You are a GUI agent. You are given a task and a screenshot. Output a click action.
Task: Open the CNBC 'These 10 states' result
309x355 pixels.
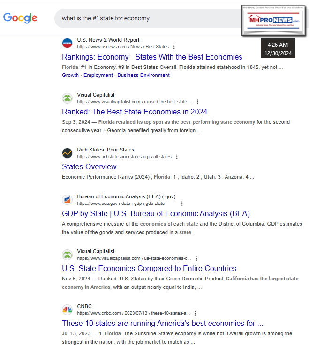[x=162, y=324]
